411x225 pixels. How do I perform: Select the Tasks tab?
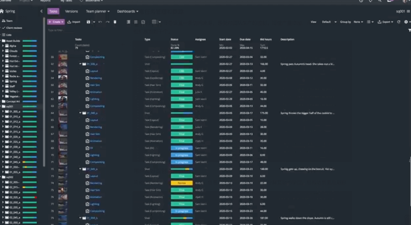pos(53,11)
